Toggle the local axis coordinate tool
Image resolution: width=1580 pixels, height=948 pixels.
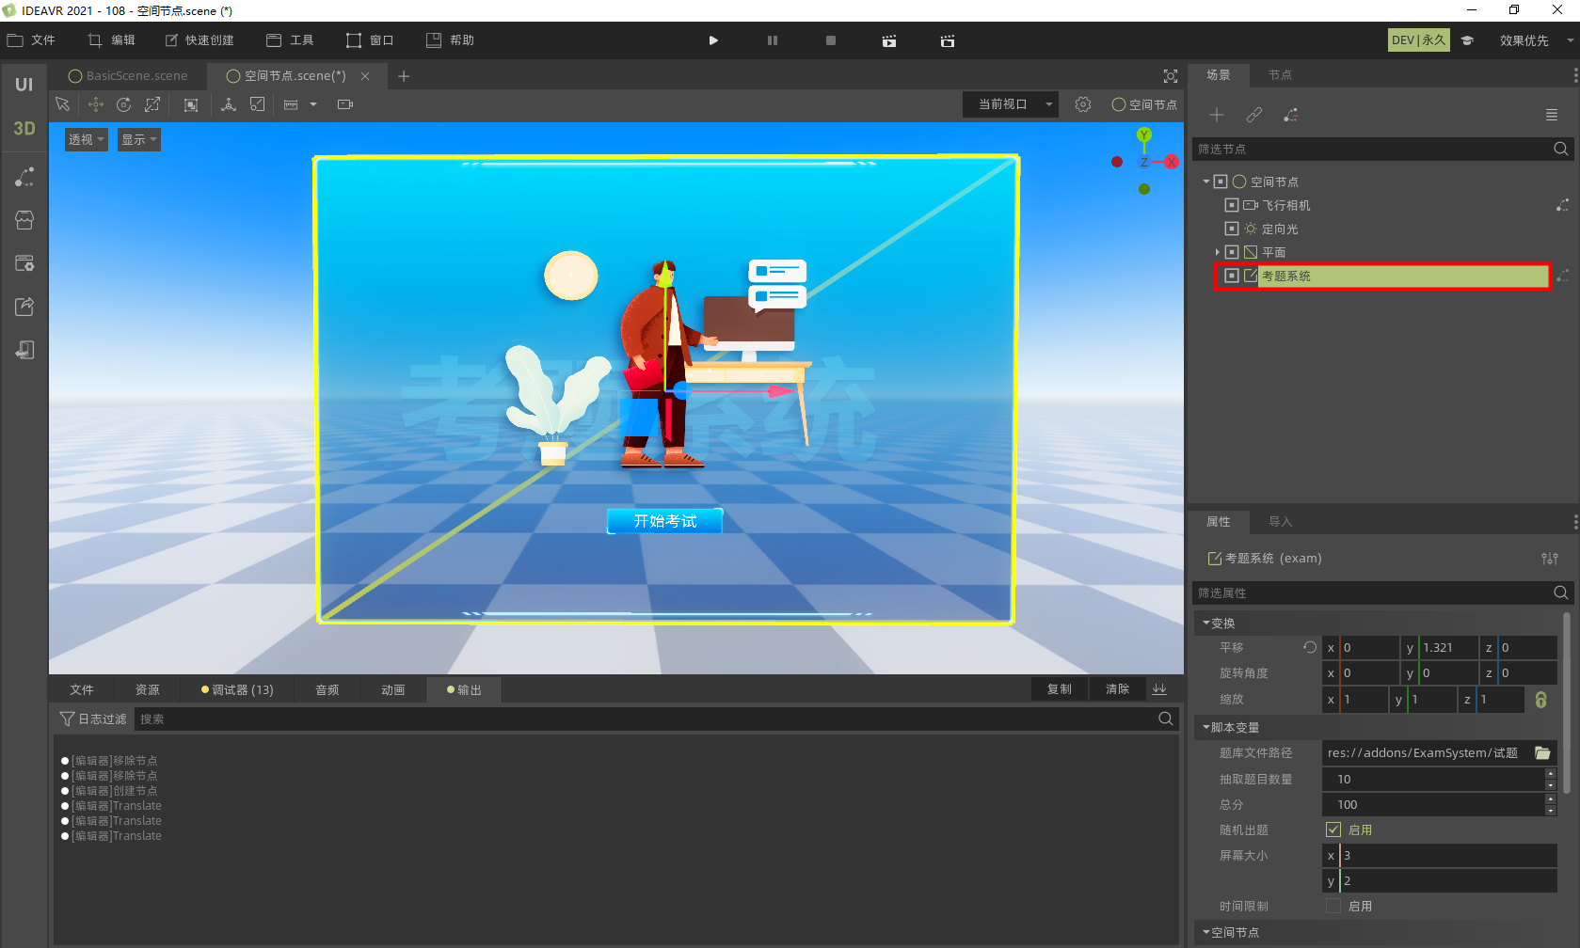click(x=229, y=104)
